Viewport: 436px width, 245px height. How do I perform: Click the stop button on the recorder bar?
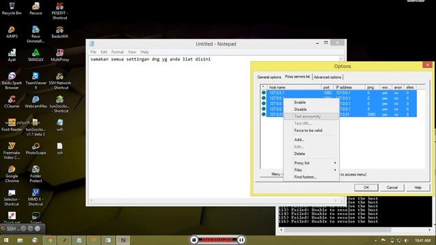[x=194, y=240]
